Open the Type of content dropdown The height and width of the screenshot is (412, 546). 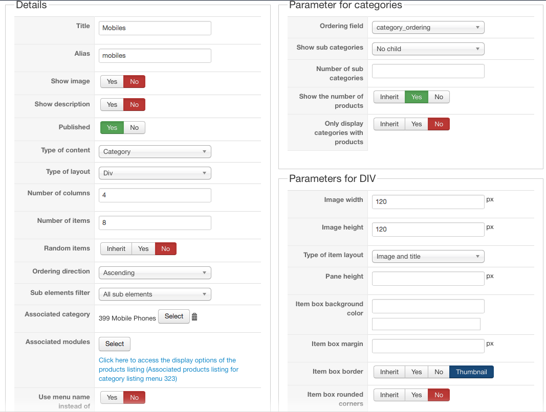pos(155,152)
